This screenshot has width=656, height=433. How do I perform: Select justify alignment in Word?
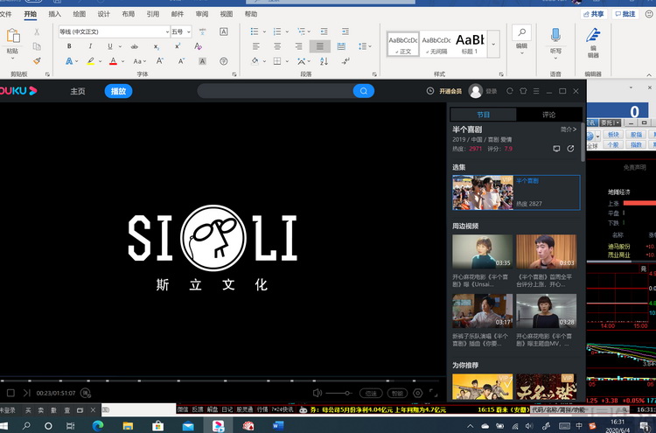click(x=319, y=46)
